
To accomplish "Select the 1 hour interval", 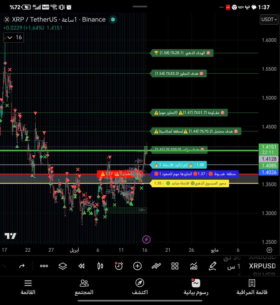I will (234, 266).
